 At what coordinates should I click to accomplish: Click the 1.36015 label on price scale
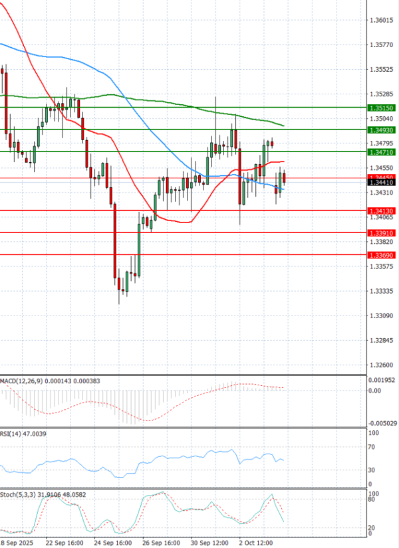tap(380, 21)
